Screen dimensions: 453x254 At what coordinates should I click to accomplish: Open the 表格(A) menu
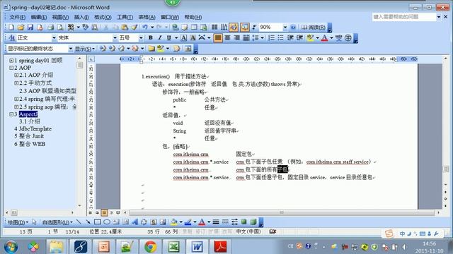[147, 17]
